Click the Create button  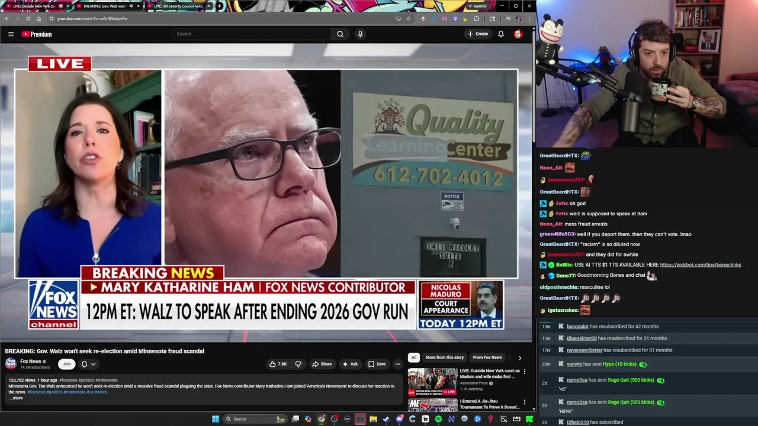pyautogui.click(x=478, y=34)
